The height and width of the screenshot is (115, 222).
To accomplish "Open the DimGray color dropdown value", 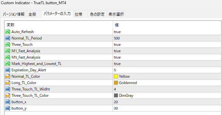I will click(x=167, y=96).
